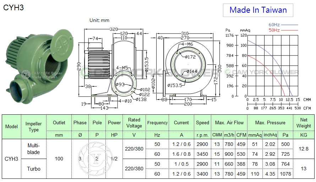
Task: Click the "CFM" axis label on chart
Action: [307, 108]
